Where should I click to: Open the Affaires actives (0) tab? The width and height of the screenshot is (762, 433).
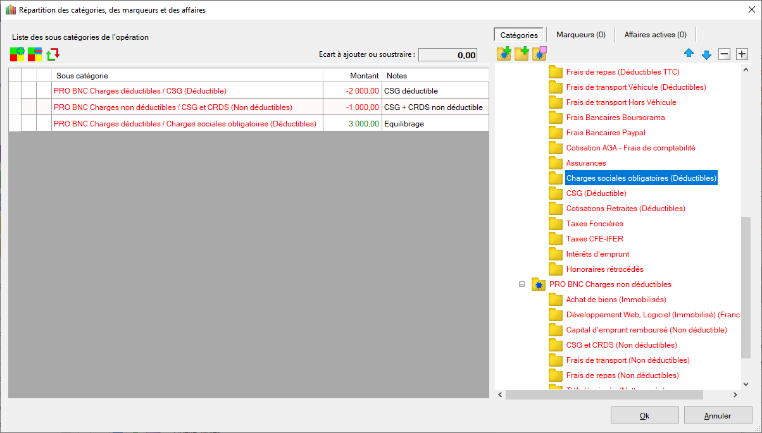tap(655, 35)
